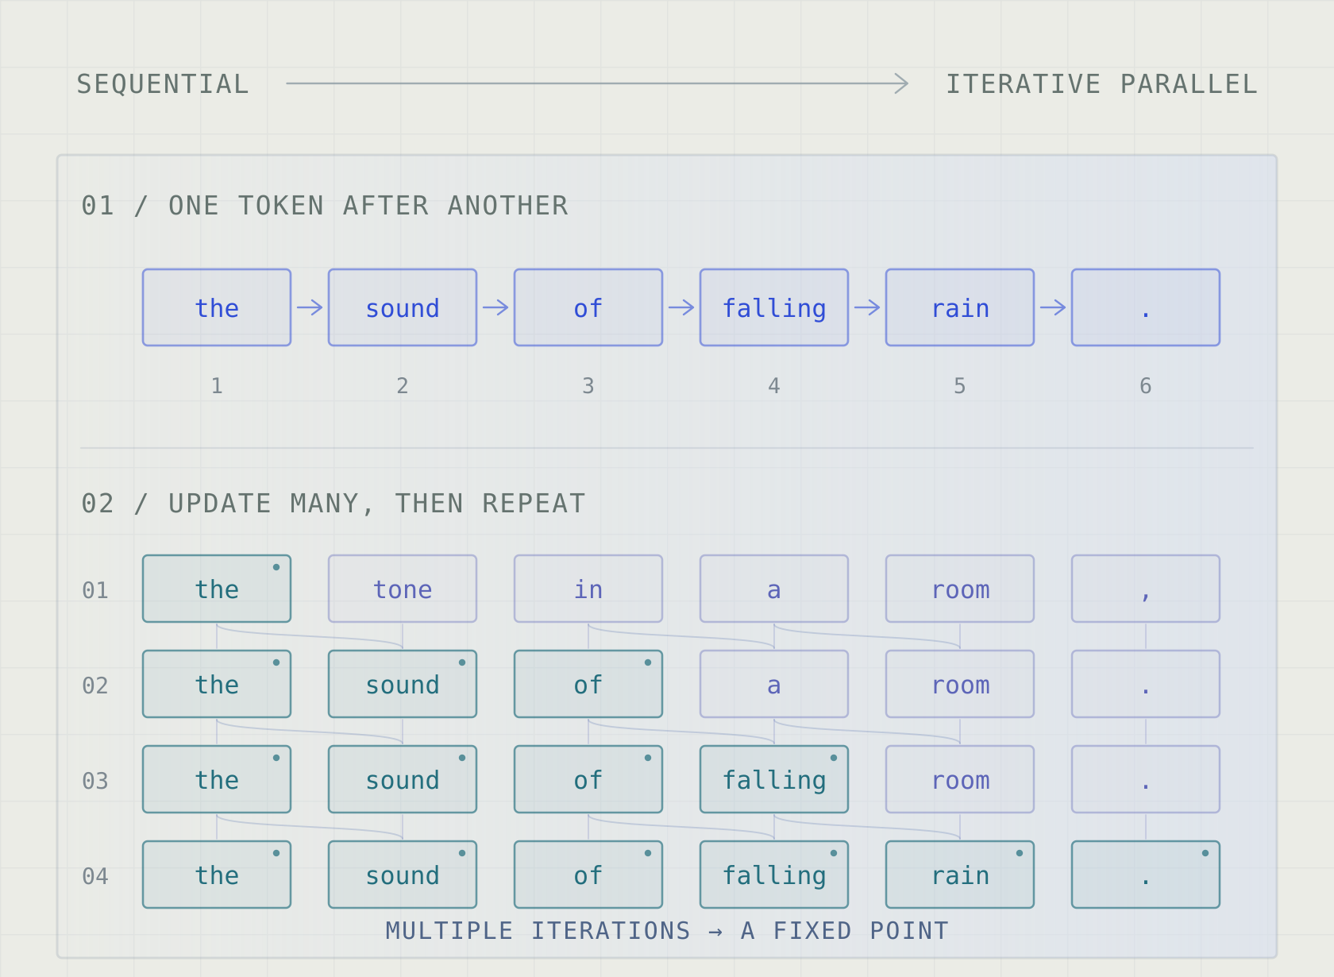Screen dimensions: 1334x977
Task: Click the iteration row label 03
Action: coord(95,781)
